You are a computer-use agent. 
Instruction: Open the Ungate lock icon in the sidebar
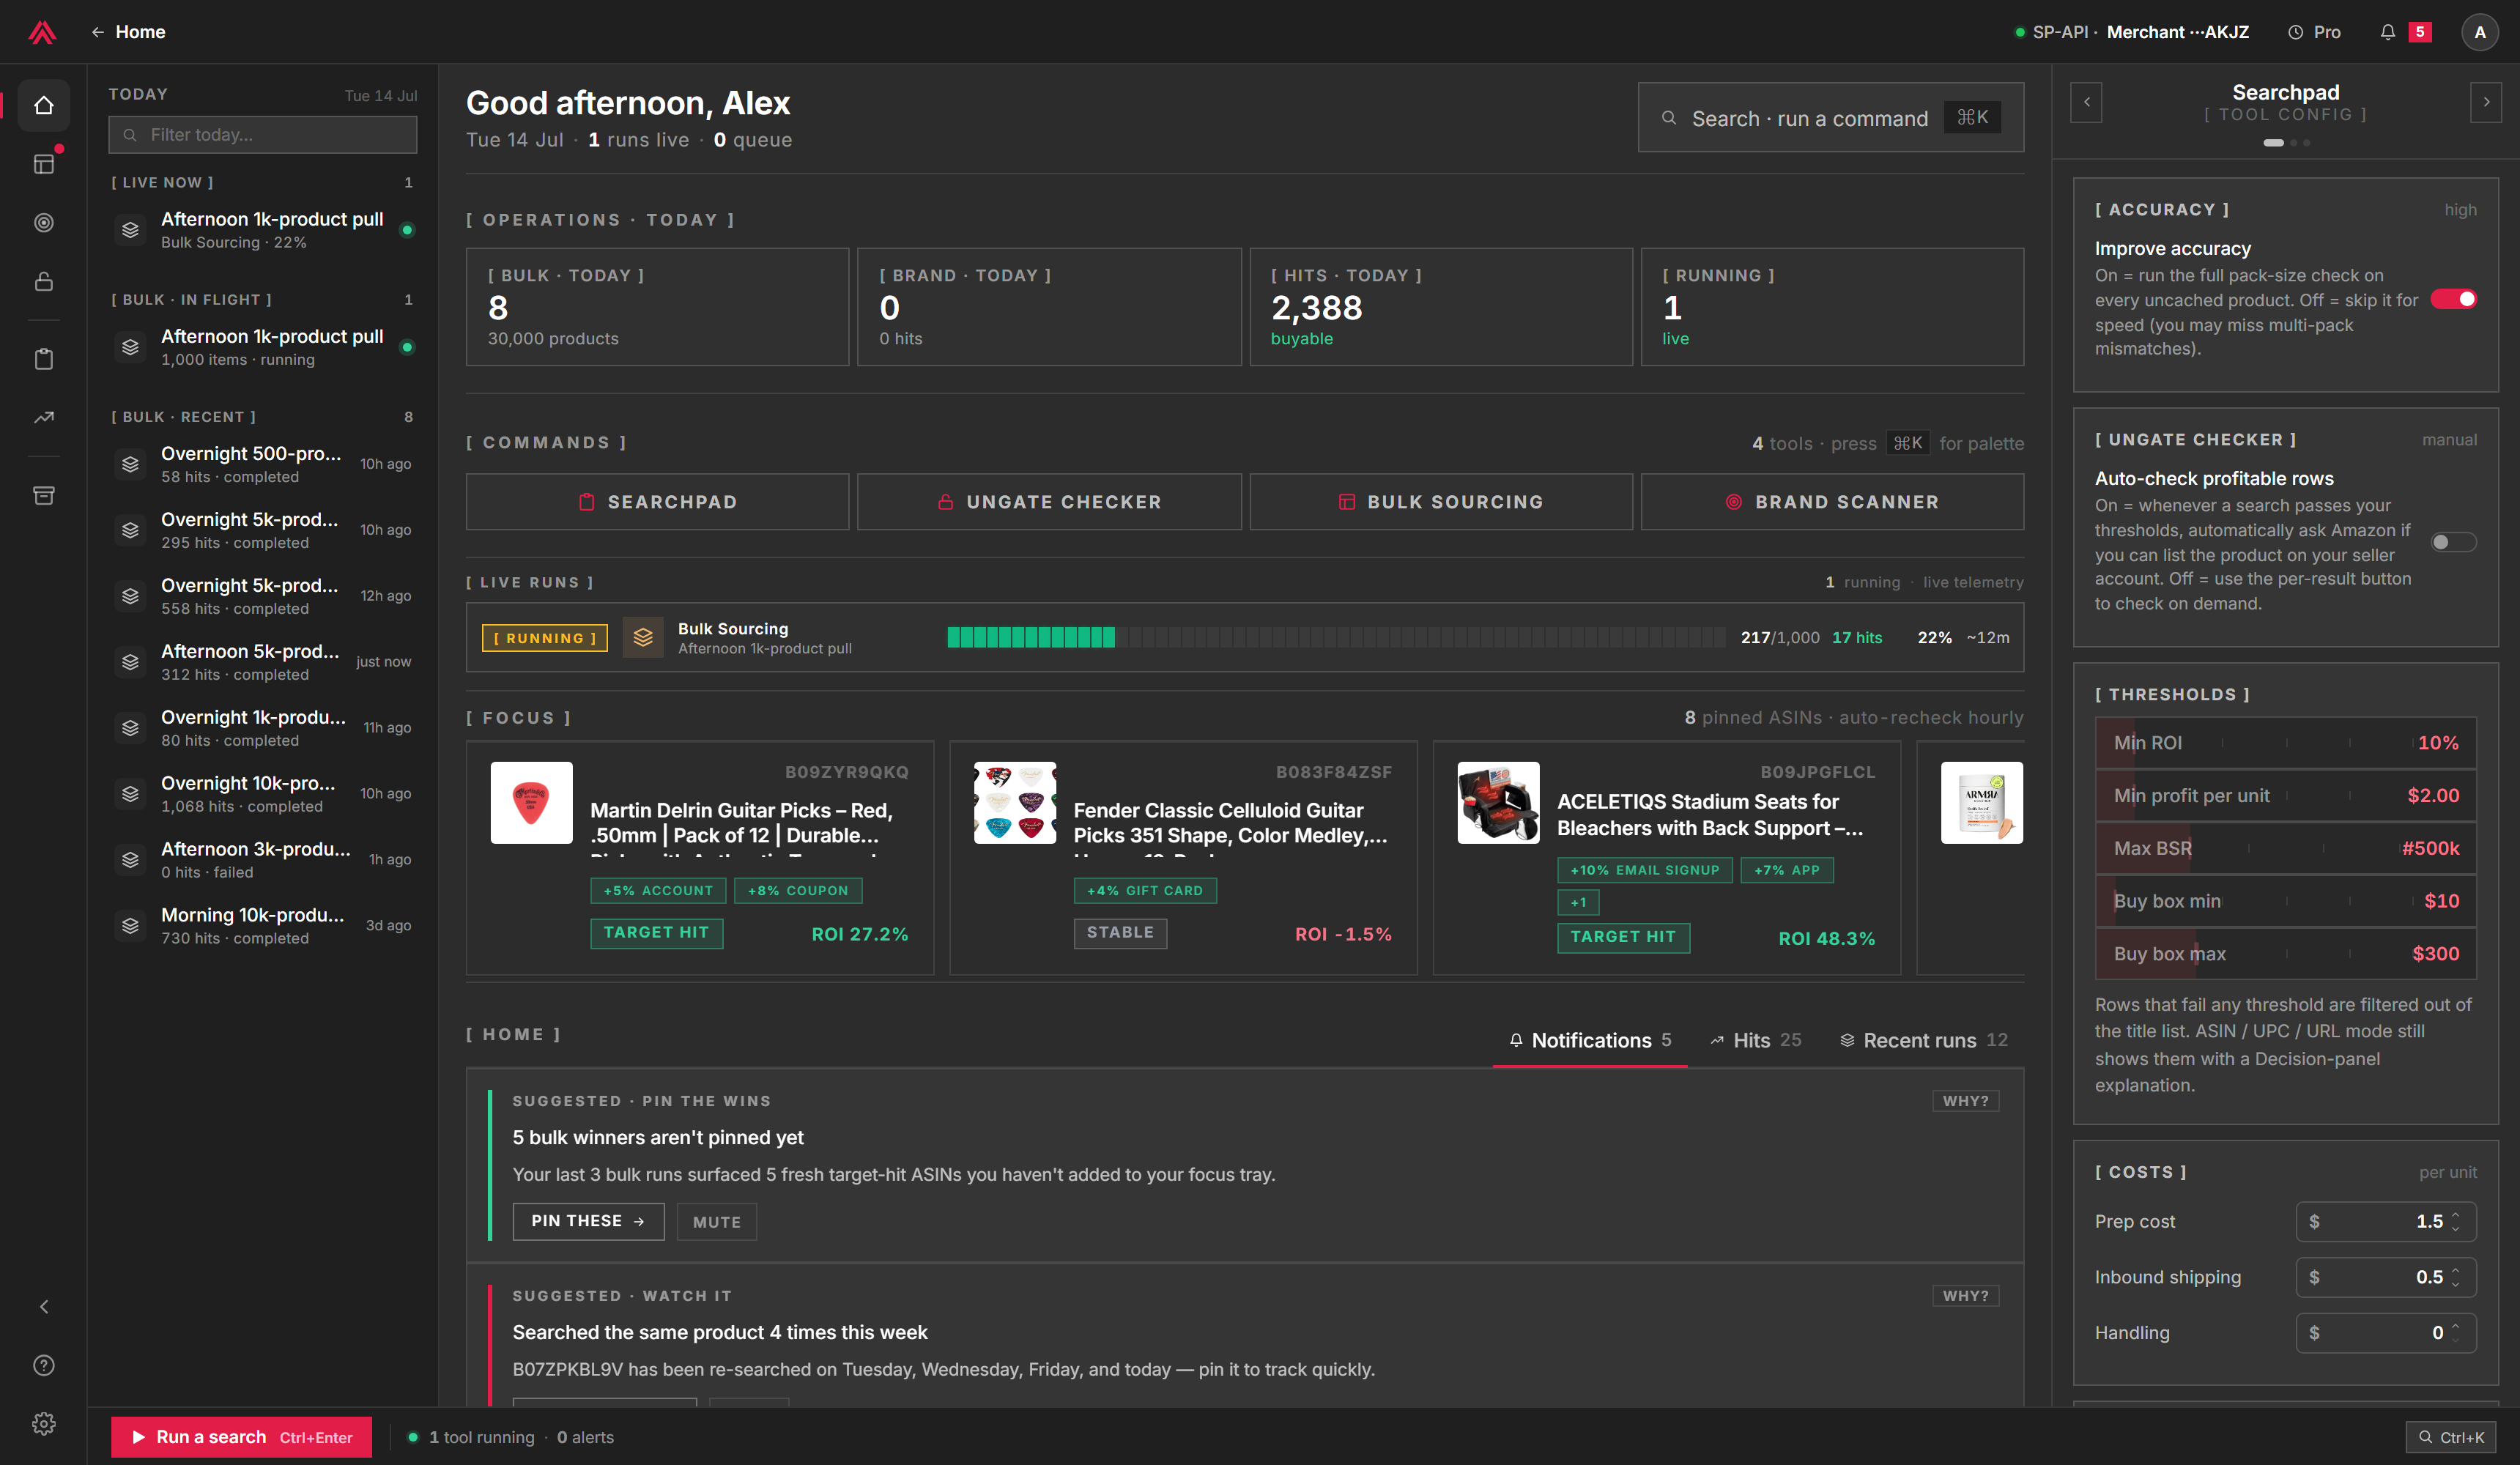coord(44,281)
